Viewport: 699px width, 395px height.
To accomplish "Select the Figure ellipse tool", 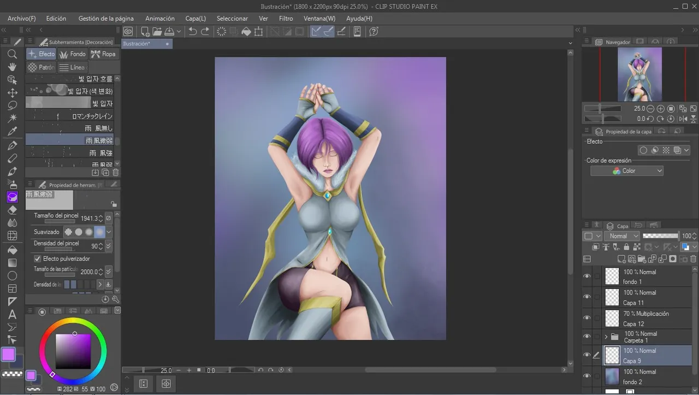I will pyautogui.click(x=12, y=276).
